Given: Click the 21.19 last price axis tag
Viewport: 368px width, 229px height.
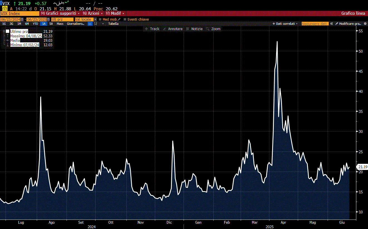Looking at the screenshot, I should [x=362, y=167].
